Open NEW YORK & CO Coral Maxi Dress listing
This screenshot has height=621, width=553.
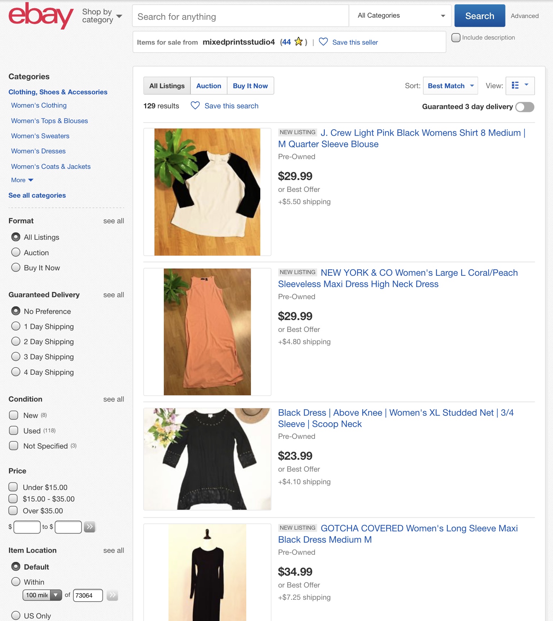pyautogui.click(x=398, y=278)
